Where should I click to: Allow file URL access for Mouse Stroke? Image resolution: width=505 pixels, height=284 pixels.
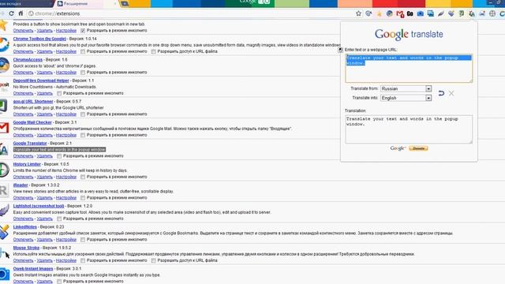[x=154, y=260]
